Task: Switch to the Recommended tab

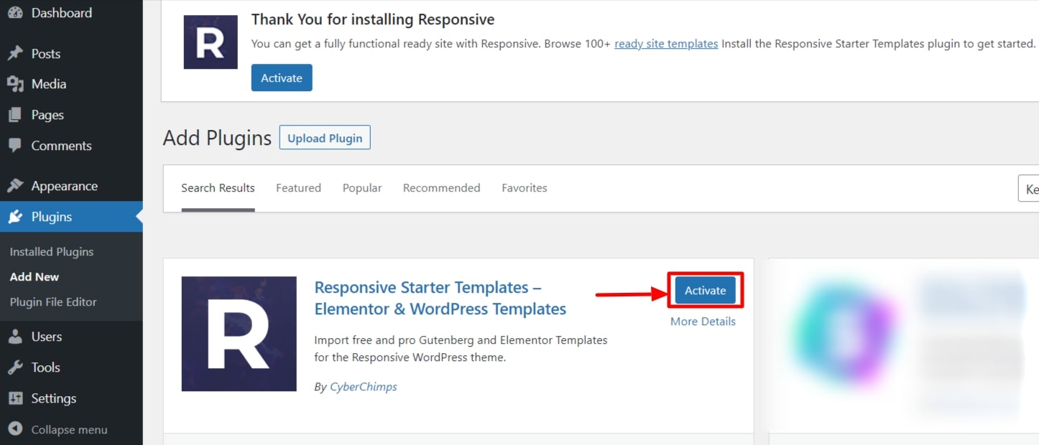Action: click(441, 188)
